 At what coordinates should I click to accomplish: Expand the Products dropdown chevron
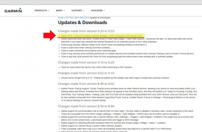(49, 10)
